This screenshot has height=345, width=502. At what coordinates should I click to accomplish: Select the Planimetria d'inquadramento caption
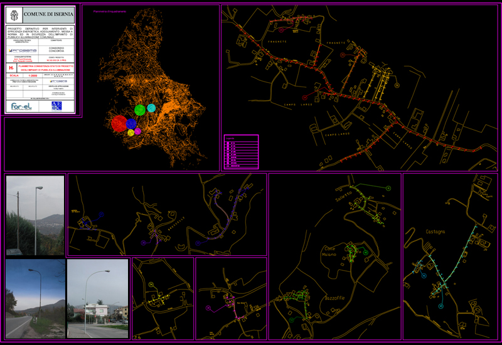point(110,11)
